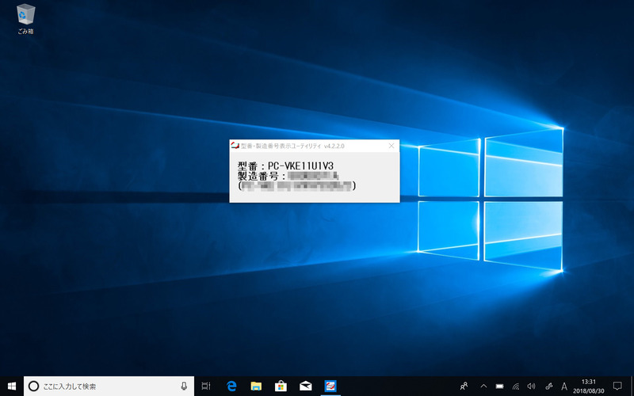Open Microsoft Store from the taskbar

pyautogui.click(x=281, y=386)
